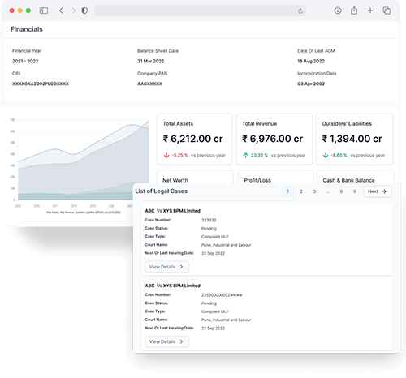The image size is (406, 378).
Task: Go to page 2 of legal cases
Action: (301, 191)
